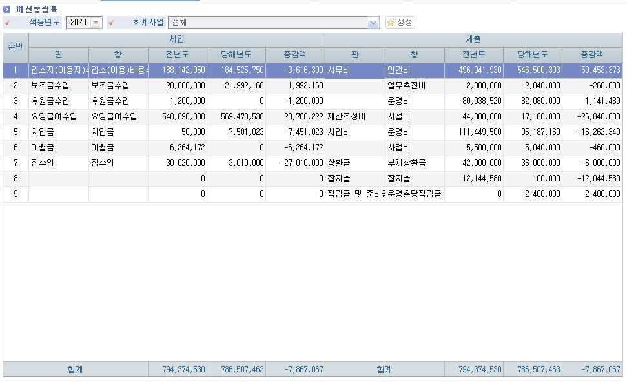The width and height of the screenshot is (627, 382).
Task: Toggle the 회계사업 checkmark
Action: click(x=111, y=23)
